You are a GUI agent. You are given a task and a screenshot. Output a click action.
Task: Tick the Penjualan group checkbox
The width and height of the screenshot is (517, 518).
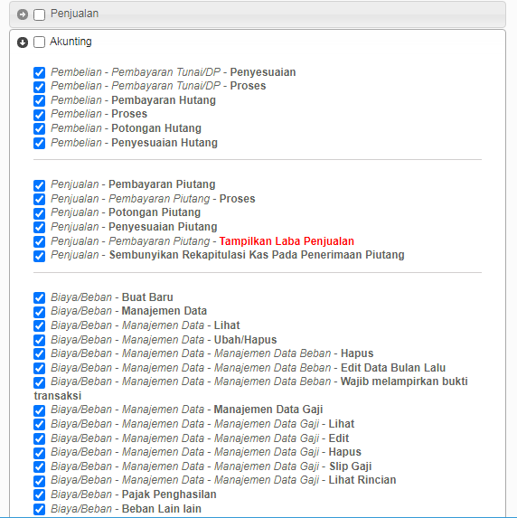[39, 14]
